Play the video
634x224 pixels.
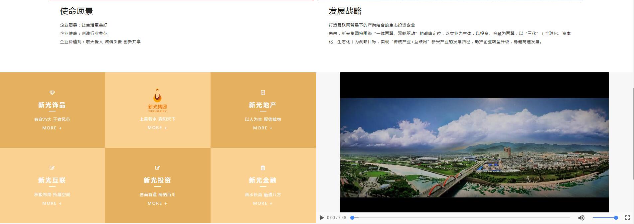322,218
